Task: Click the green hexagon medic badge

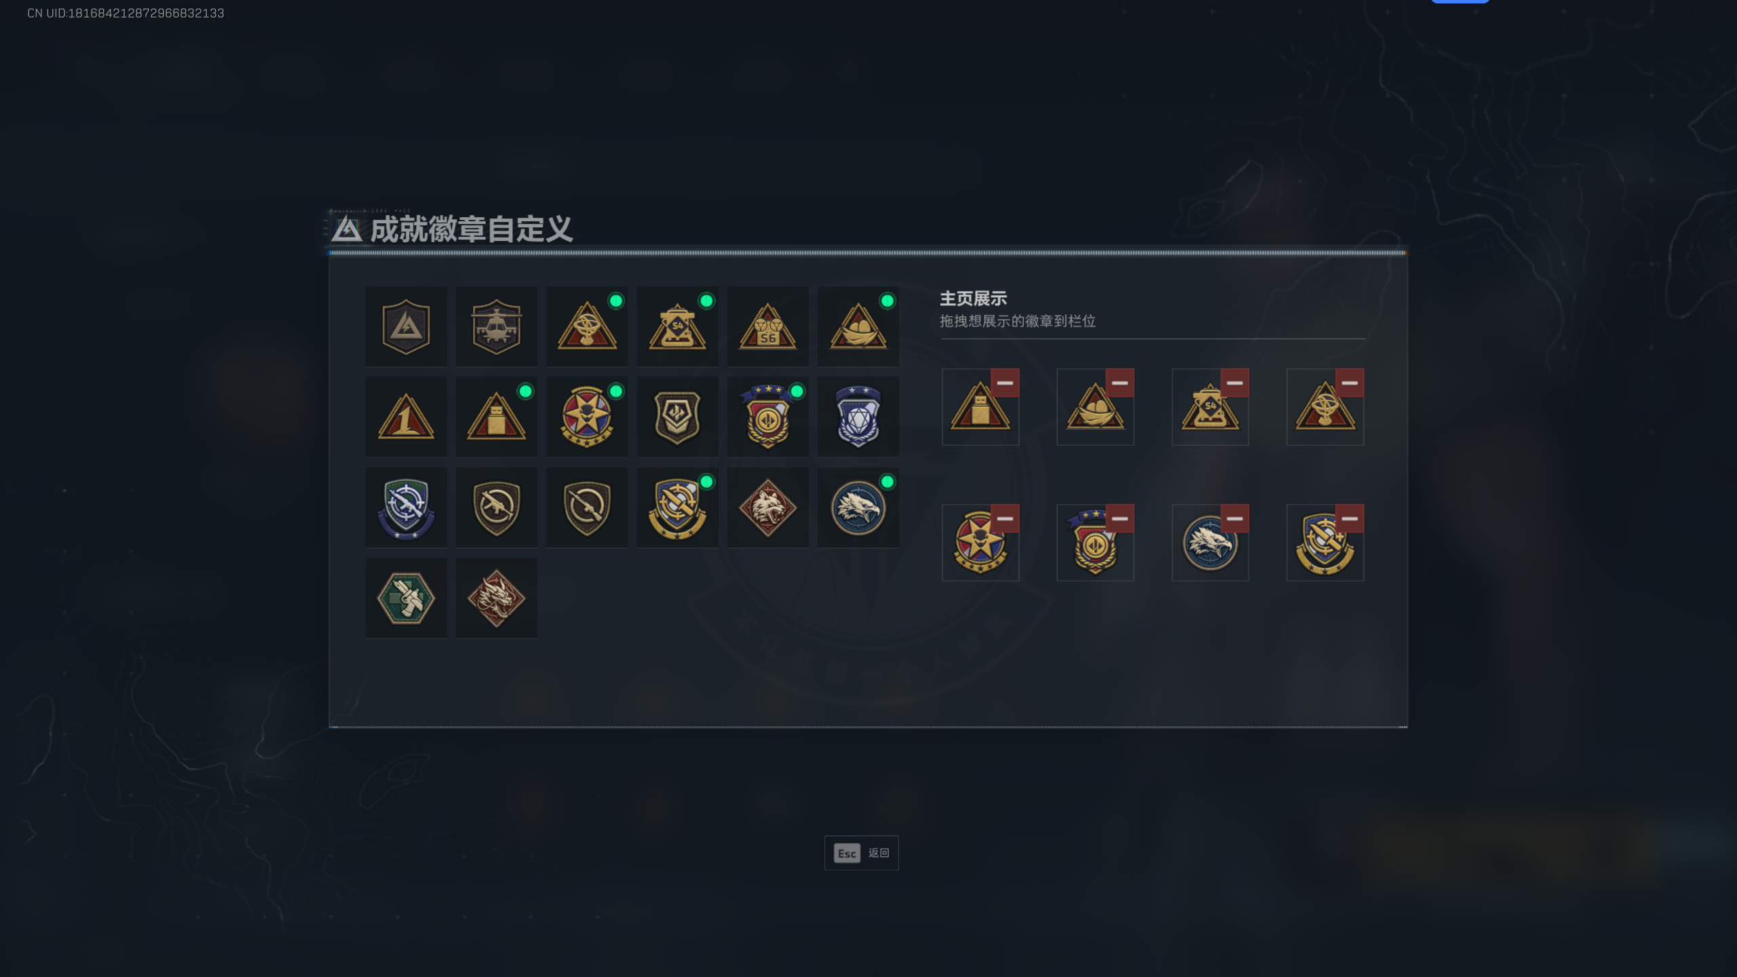Action: [406, 598]
